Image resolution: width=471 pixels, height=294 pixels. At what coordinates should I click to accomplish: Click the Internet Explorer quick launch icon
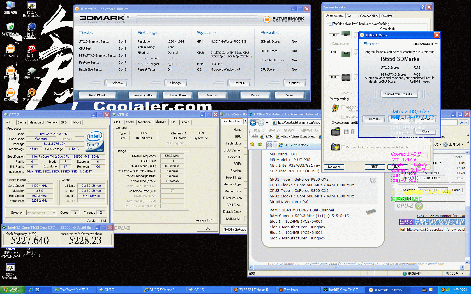pyautogui.click(x=31, y=290)
